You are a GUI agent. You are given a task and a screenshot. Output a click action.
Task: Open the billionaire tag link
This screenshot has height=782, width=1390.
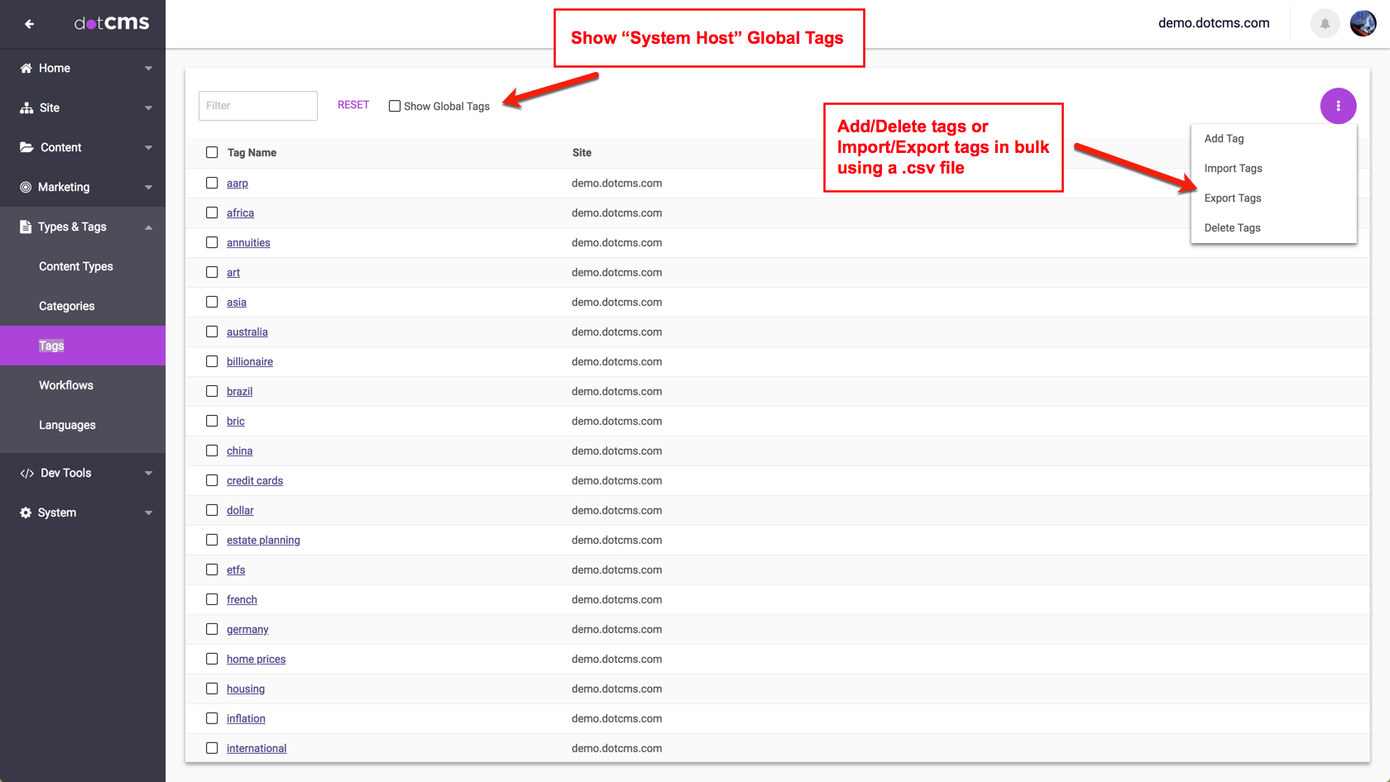coord(250,362)
